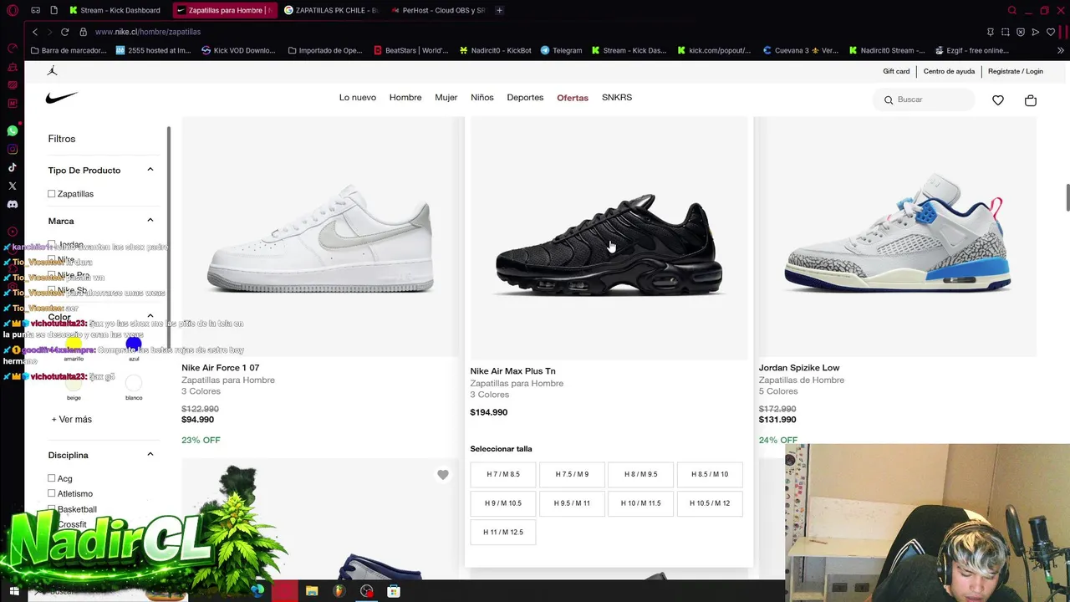Open the Niños menu
Screen dimensions: 1070x602
pos(482,98)
